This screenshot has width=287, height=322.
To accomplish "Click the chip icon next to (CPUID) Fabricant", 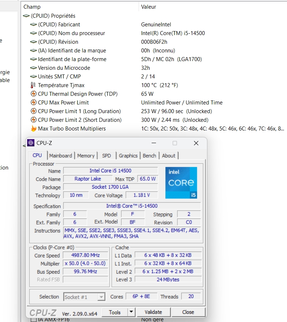I will click(x=33, y=25).
